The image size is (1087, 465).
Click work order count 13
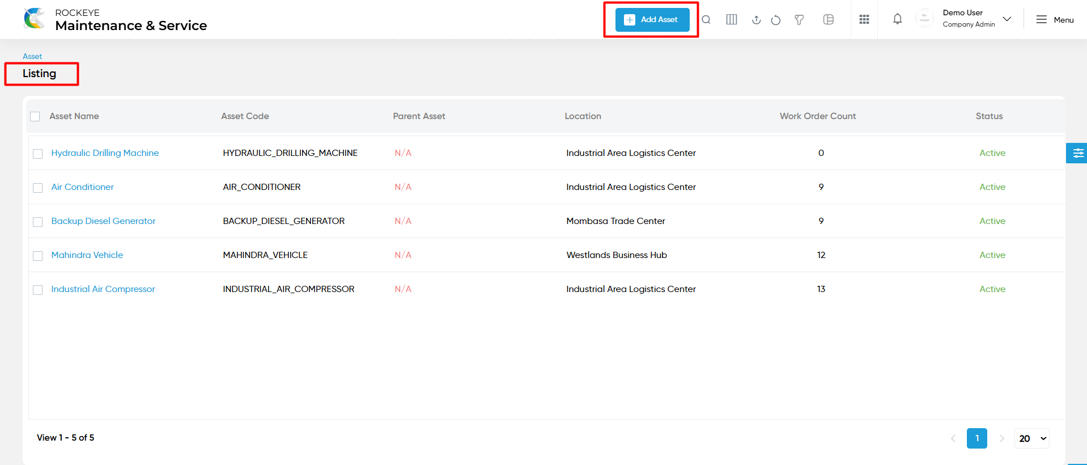(x=821, y=289)
